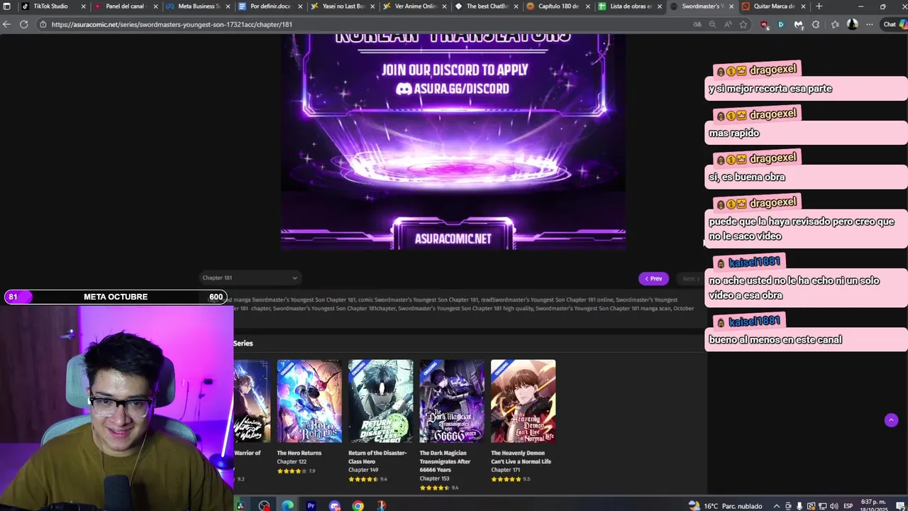This screenshot has height=511, width=908.
Task: Open the translate page icon
Action: tap(698, 24)
